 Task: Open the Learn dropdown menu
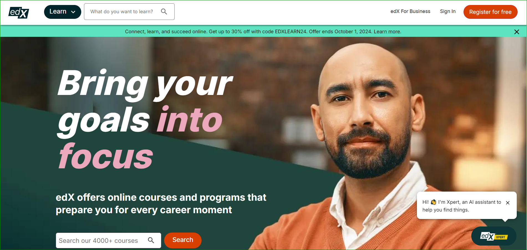[62, 12]
